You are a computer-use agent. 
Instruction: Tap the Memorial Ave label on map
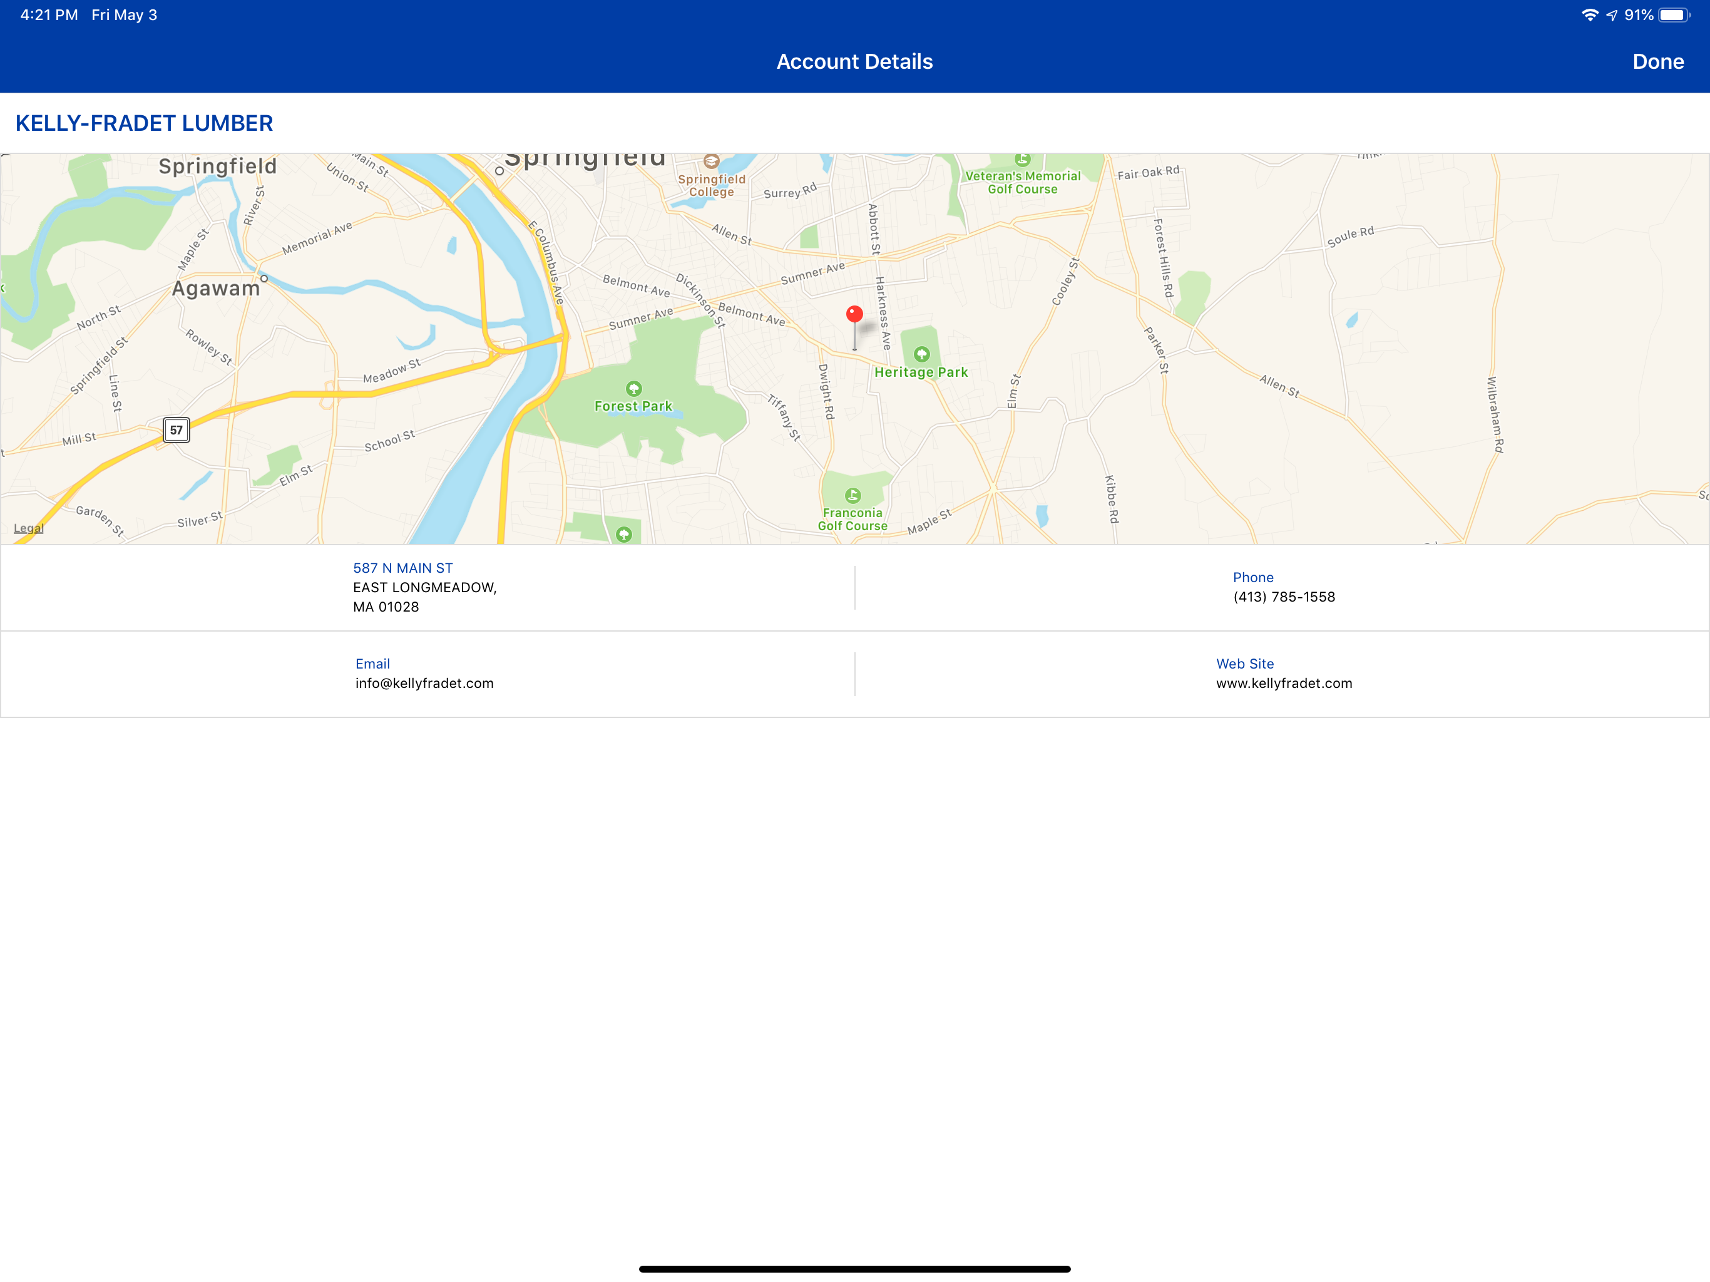click(317, 238)
